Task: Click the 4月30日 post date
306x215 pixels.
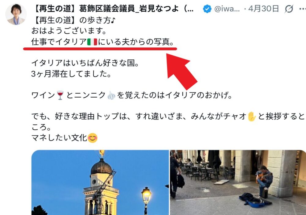Action: tap(263, 9)
